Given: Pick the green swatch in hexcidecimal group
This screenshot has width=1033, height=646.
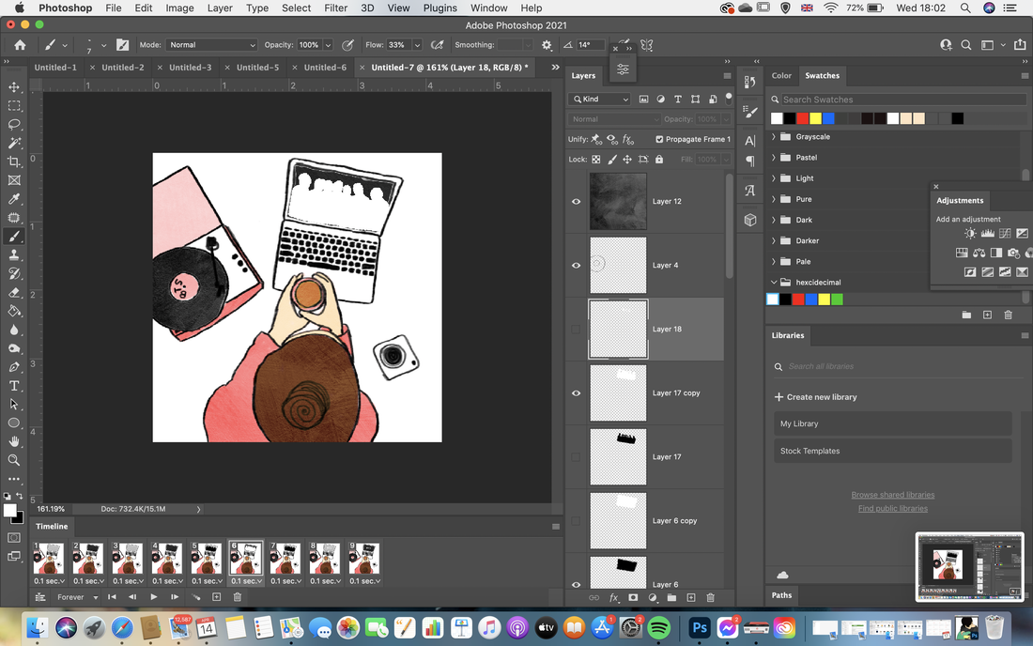Looking at the screenshot, I should [837, 300].
